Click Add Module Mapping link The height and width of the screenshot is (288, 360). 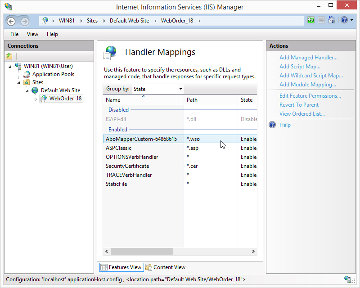click(x=308, y=85)
